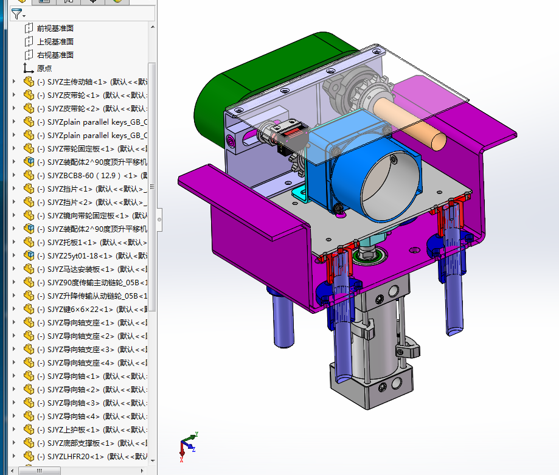Expand the SJYZLHFR20<1> node
The width and height of the screenshot is (559, 475).
14,457
